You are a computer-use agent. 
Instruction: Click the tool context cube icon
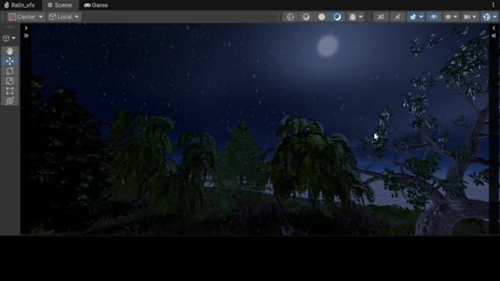point(6,38)
